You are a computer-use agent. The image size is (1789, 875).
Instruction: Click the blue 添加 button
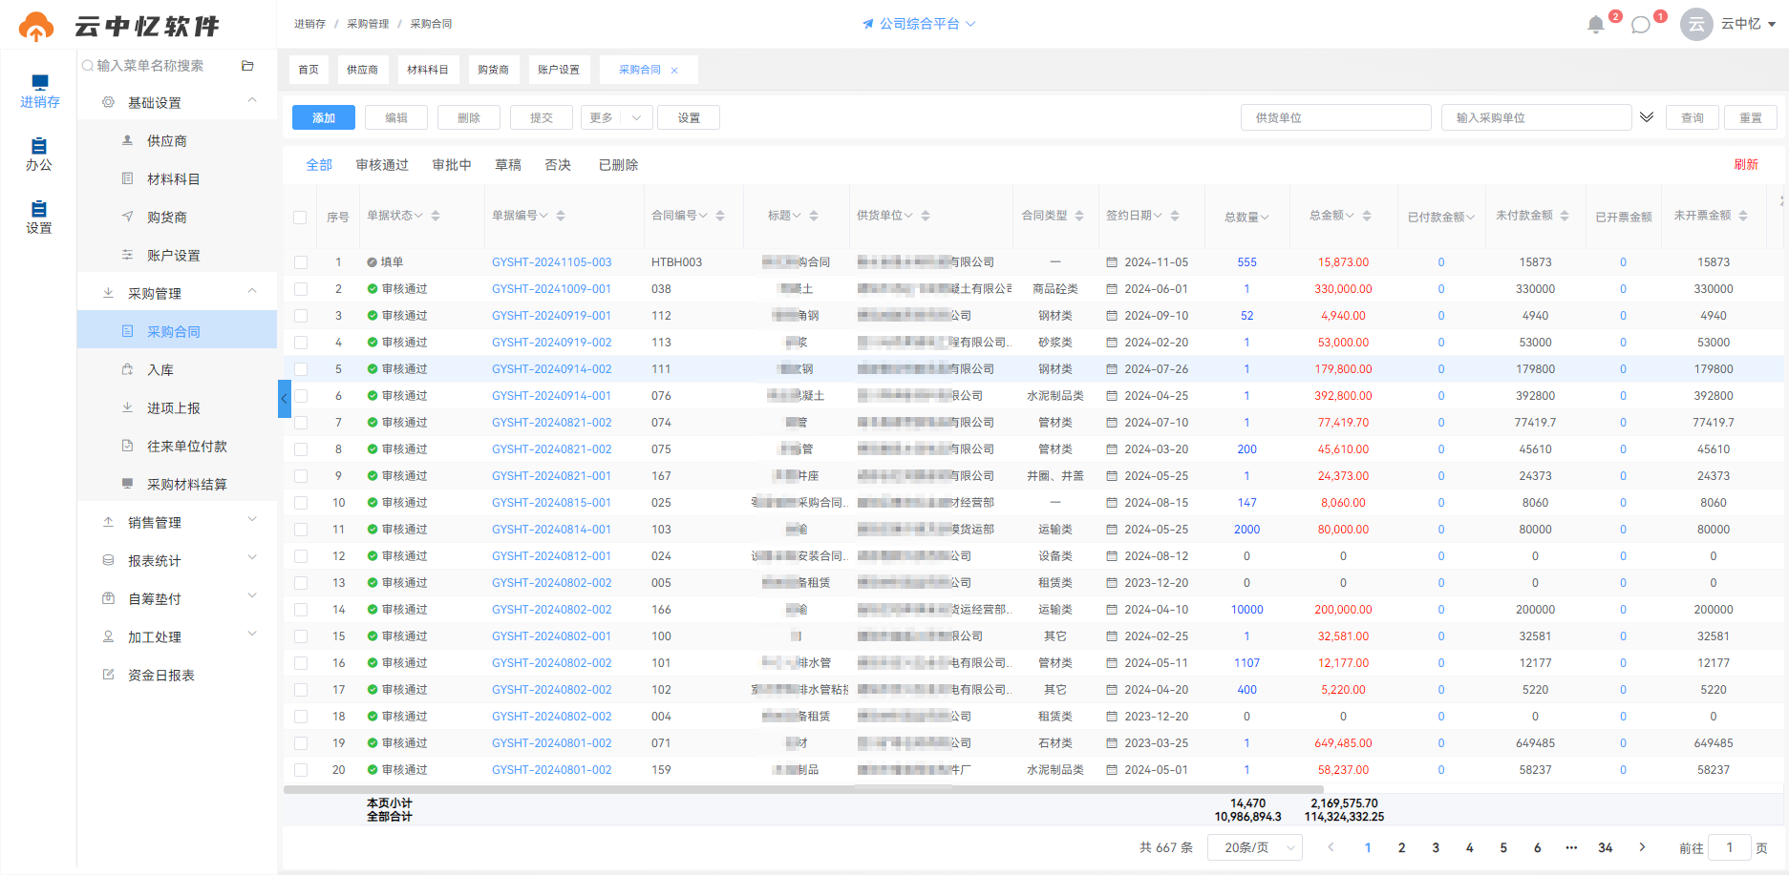(x=324, y=117)
